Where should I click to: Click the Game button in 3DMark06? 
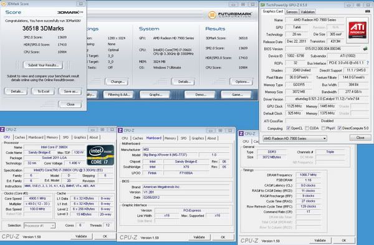[x=236, y=95]
